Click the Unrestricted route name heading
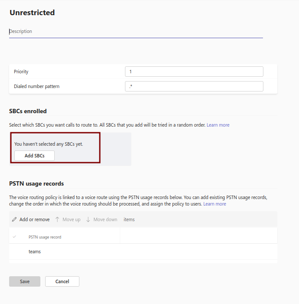The height and width of the screenshot is (304, 299). point(32,13)
